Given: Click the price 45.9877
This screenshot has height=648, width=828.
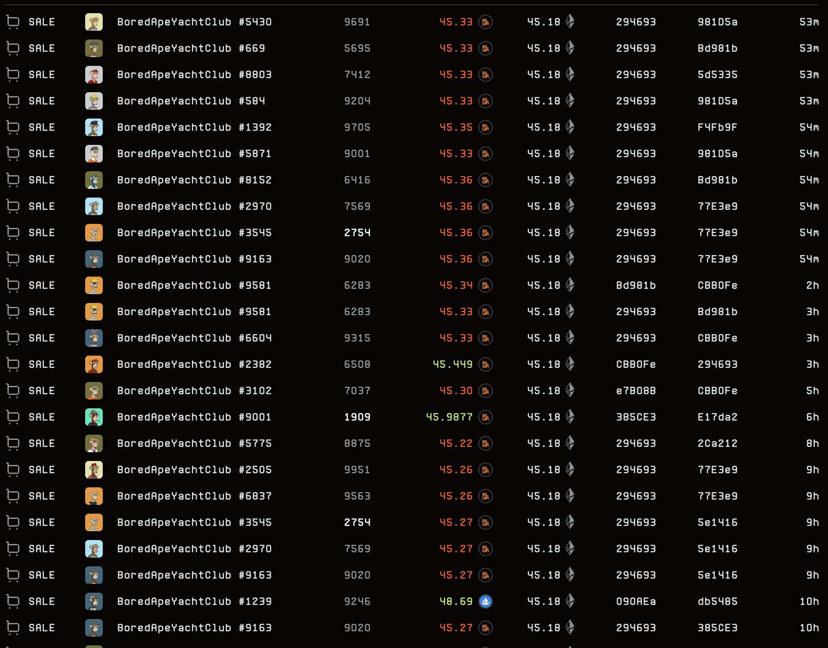Looking at the screenshot, I should [x=449, y=417].
